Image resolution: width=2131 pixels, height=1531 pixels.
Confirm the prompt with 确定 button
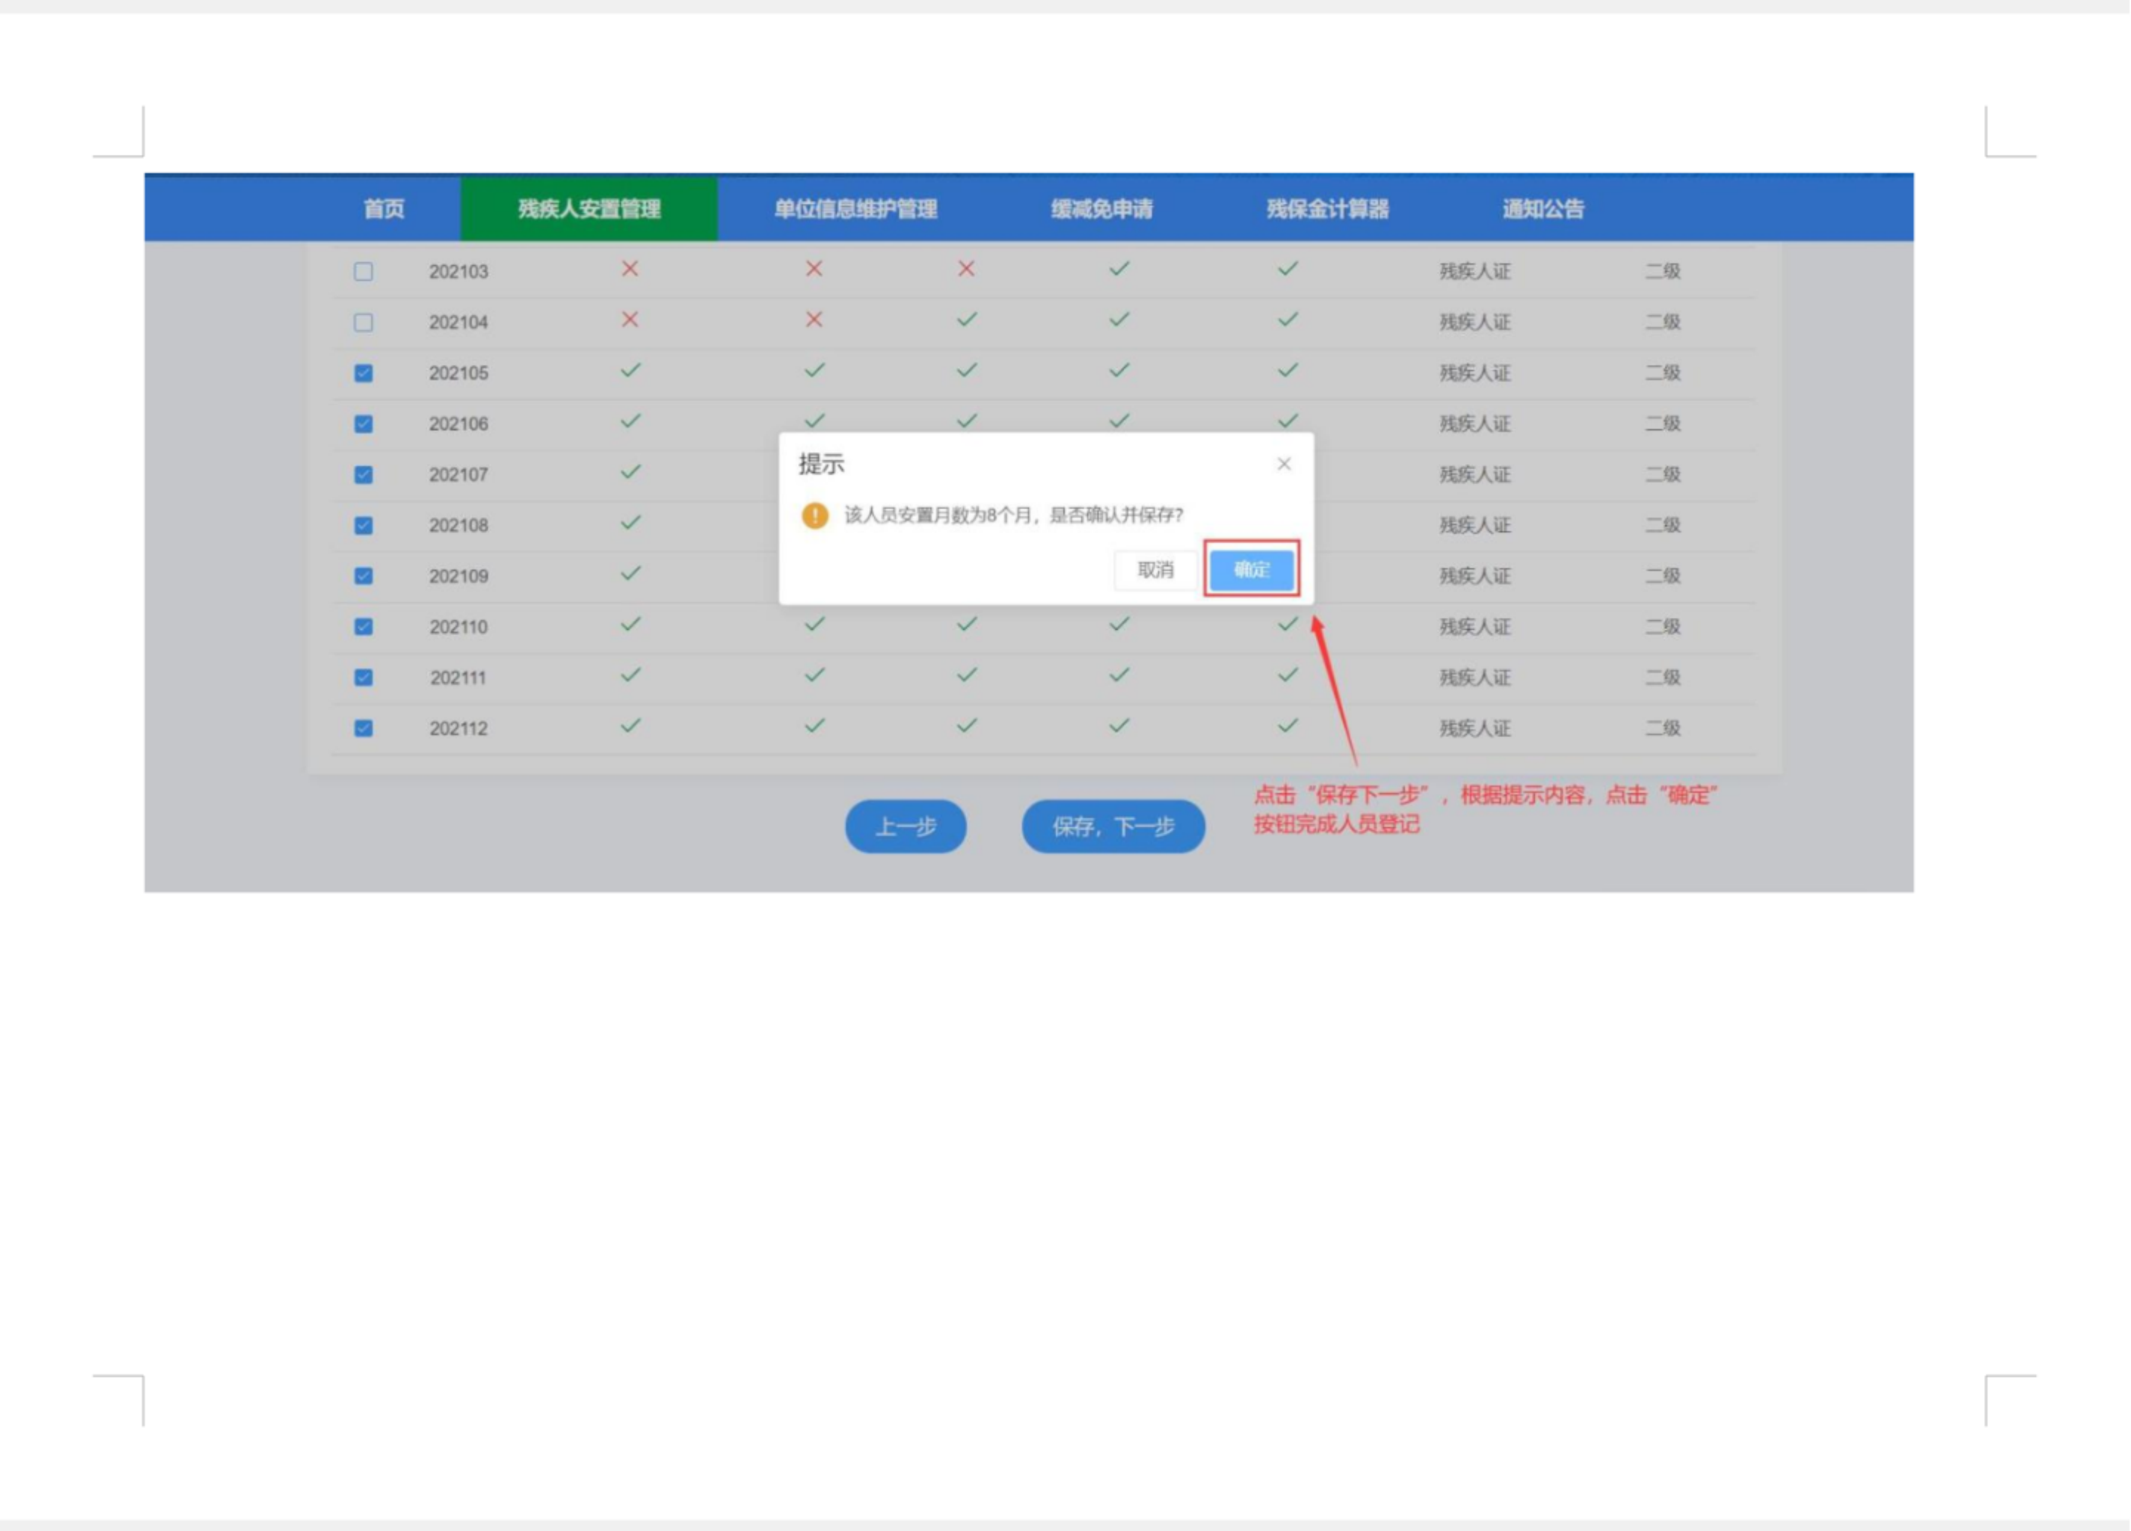(x=1251, y=569)
